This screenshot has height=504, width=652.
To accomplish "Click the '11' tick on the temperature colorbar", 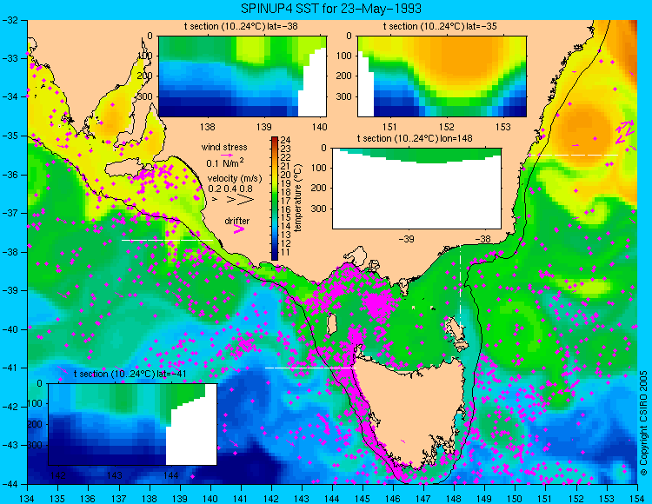I will pyautogui.click(x=285, y=252).
